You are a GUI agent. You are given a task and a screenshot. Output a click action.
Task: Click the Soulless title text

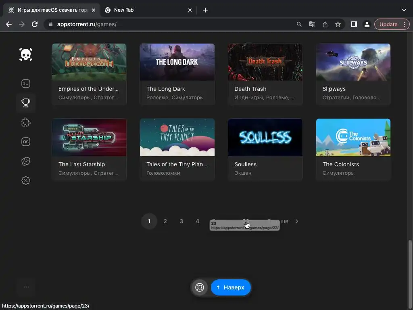246,164
